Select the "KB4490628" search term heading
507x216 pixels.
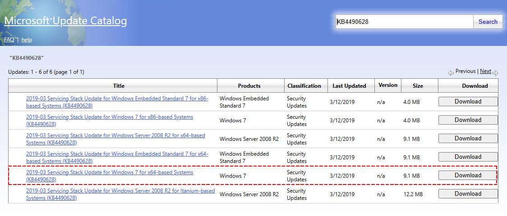click(x=27, y=58)
